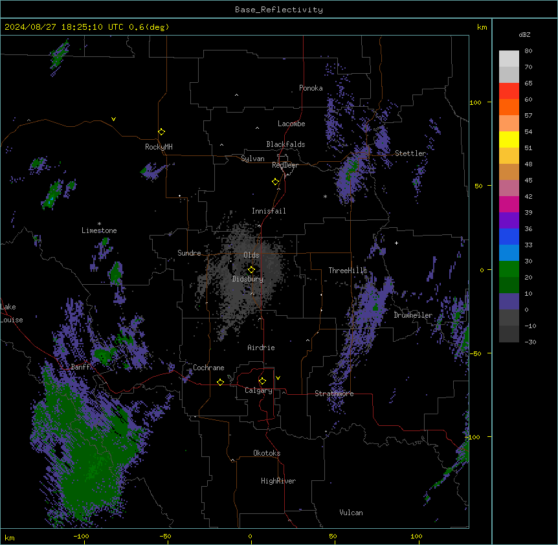Viewport: 558px width, 545px height.
Task: Click the Base_Reflectivity title
Action: tap(279, 10)
